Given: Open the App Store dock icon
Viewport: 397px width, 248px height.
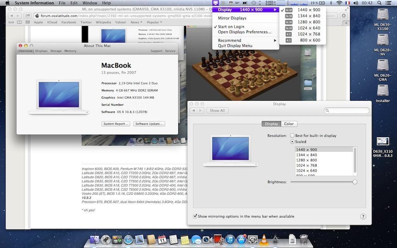Looking at the screenshot, I should click(242, 240).
